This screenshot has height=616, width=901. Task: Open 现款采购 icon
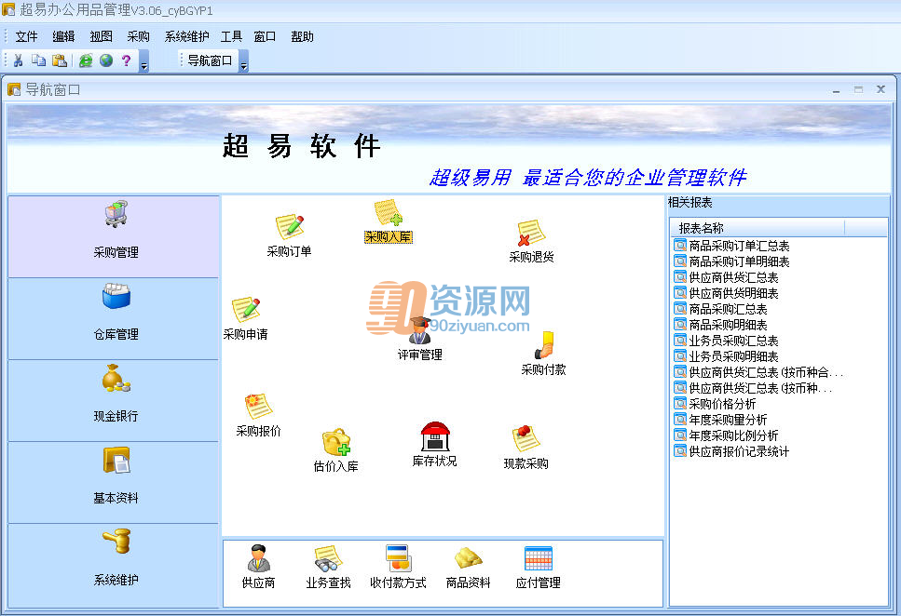pyautogui.click(x=526, y=438)
